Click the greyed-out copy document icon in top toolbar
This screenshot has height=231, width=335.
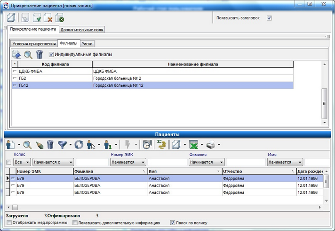tap(25, 18)
